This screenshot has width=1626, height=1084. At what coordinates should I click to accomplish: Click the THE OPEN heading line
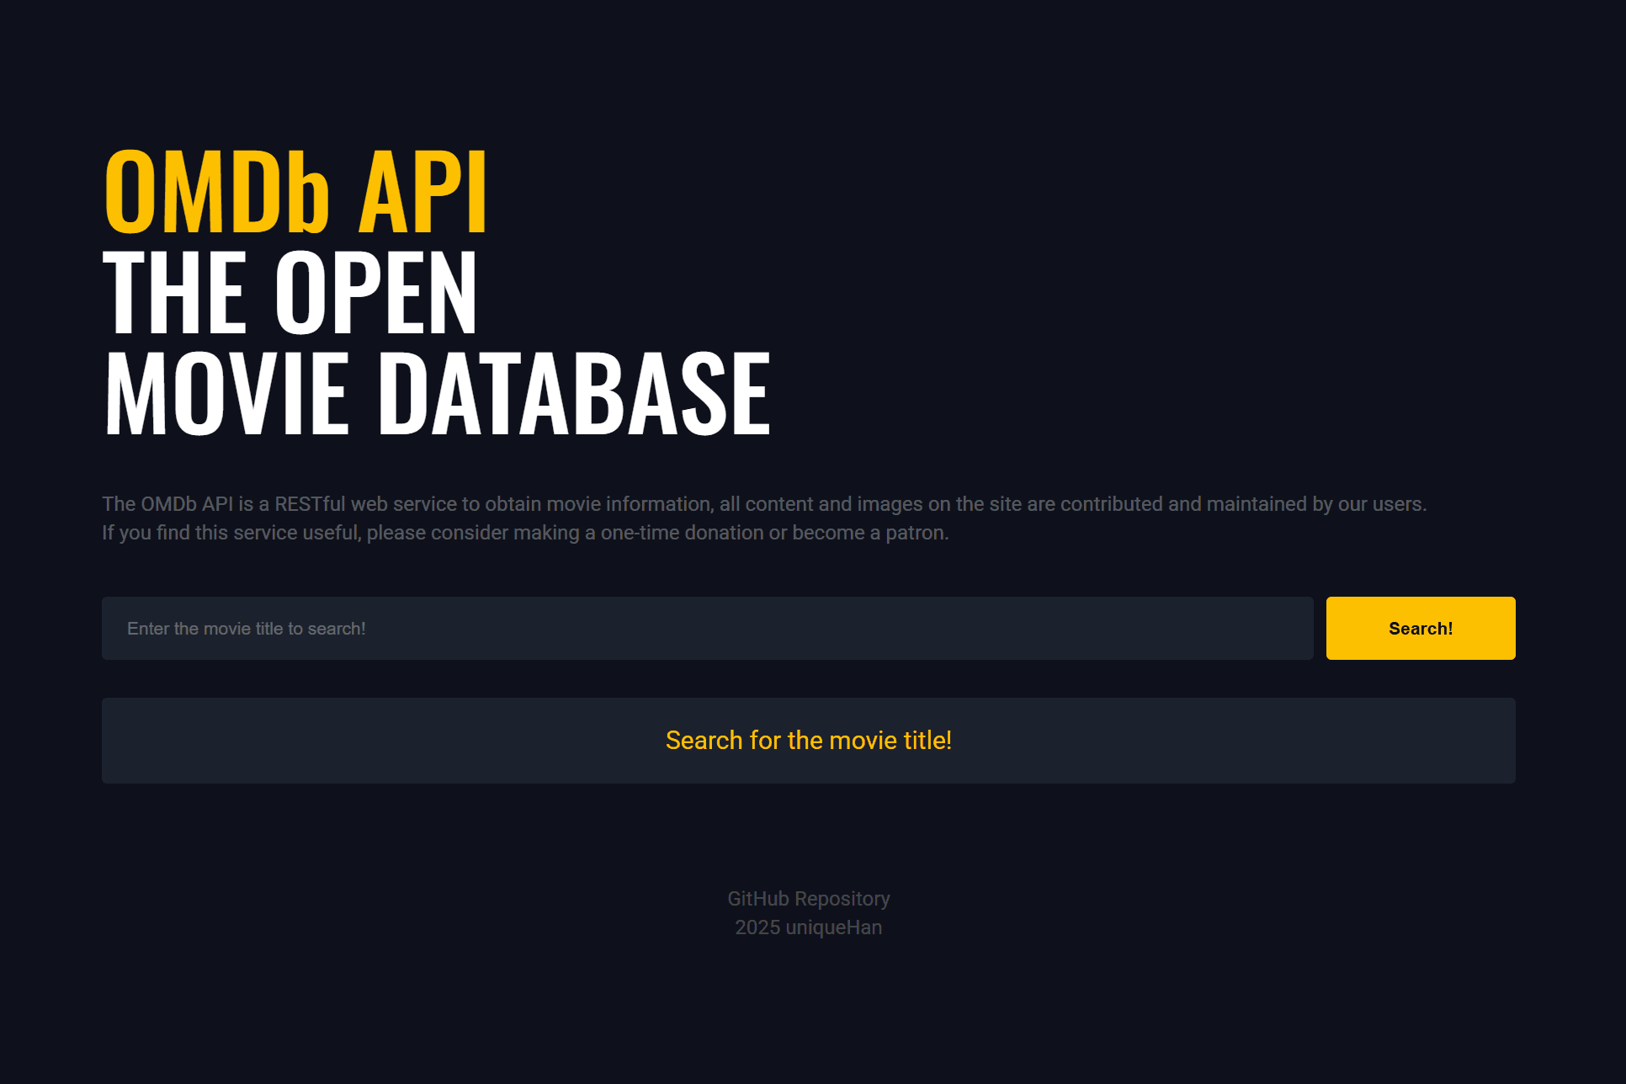(290, 293)
